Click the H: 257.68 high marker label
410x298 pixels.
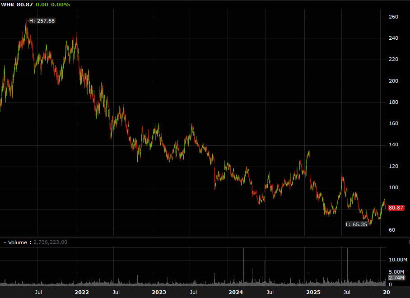[41, 20]
